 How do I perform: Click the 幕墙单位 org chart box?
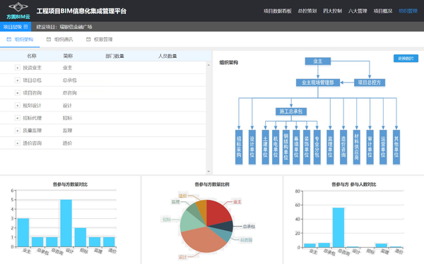(x=296, y=147)
